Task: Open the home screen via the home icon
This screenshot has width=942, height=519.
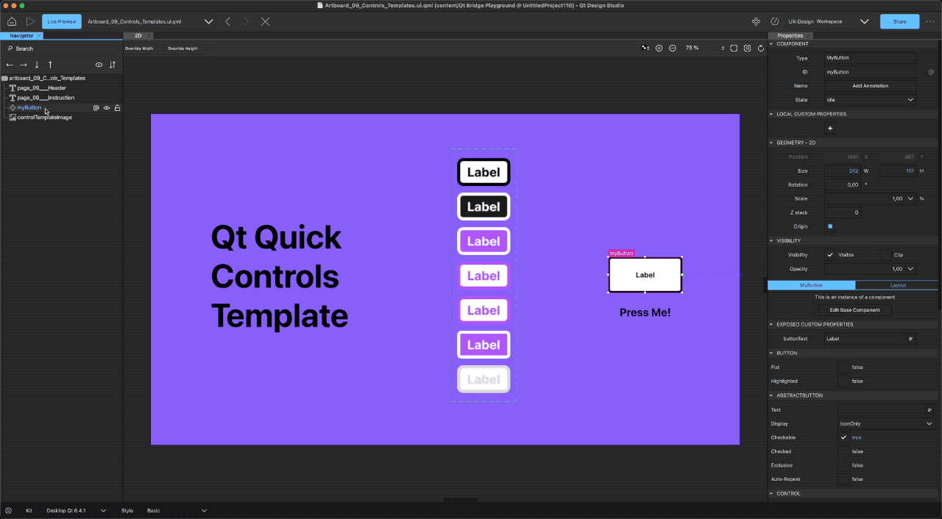Action: click(x=11, y=21)
